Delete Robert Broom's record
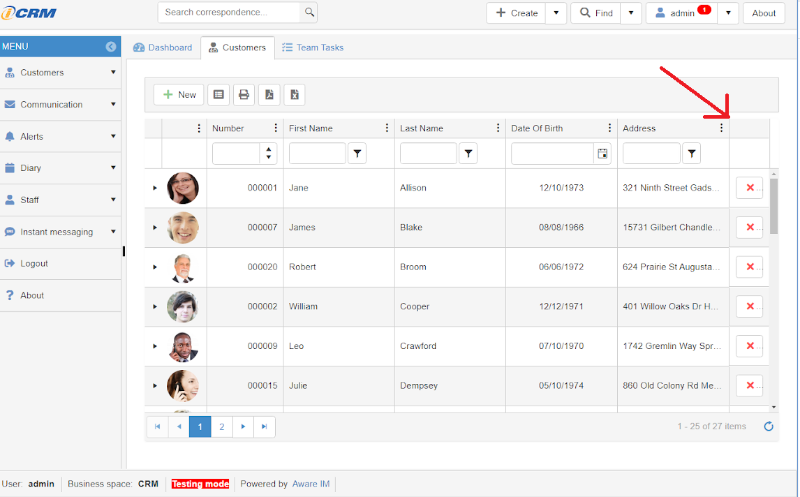 [x=750, y=267]
